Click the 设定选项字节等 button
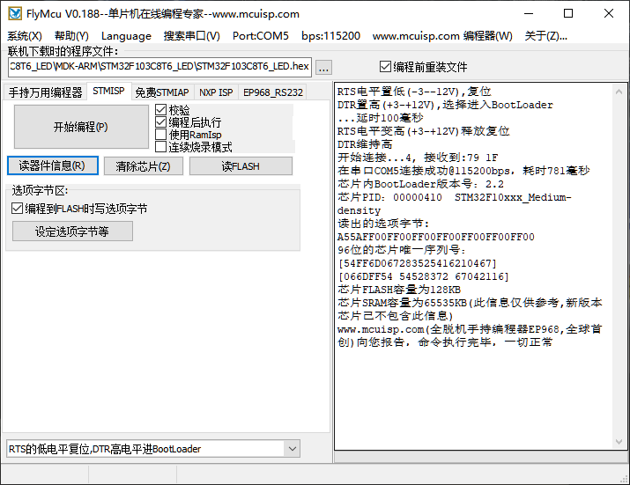The height and width of the screenshot is (485, 630). coord(72,231)
